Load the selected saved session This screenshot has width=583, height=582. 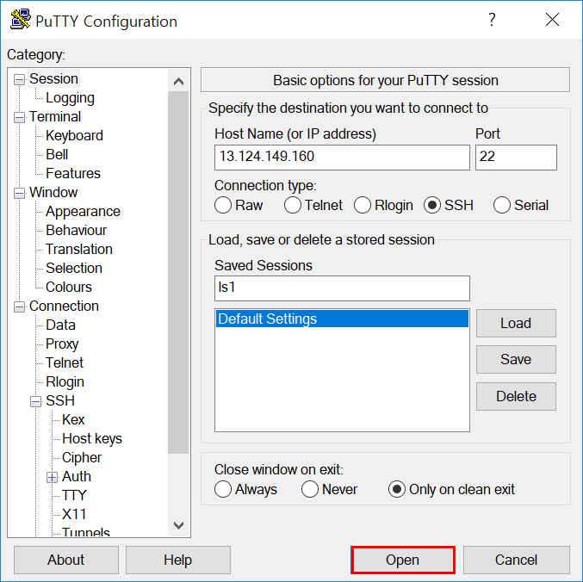click(516, 324)
